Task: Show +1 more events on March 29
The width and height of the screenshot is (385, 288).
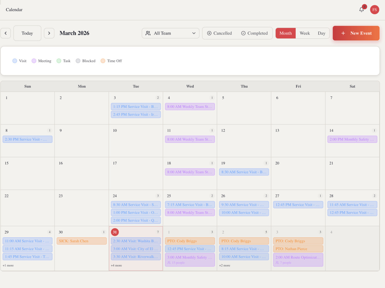Action: point(8,265)
